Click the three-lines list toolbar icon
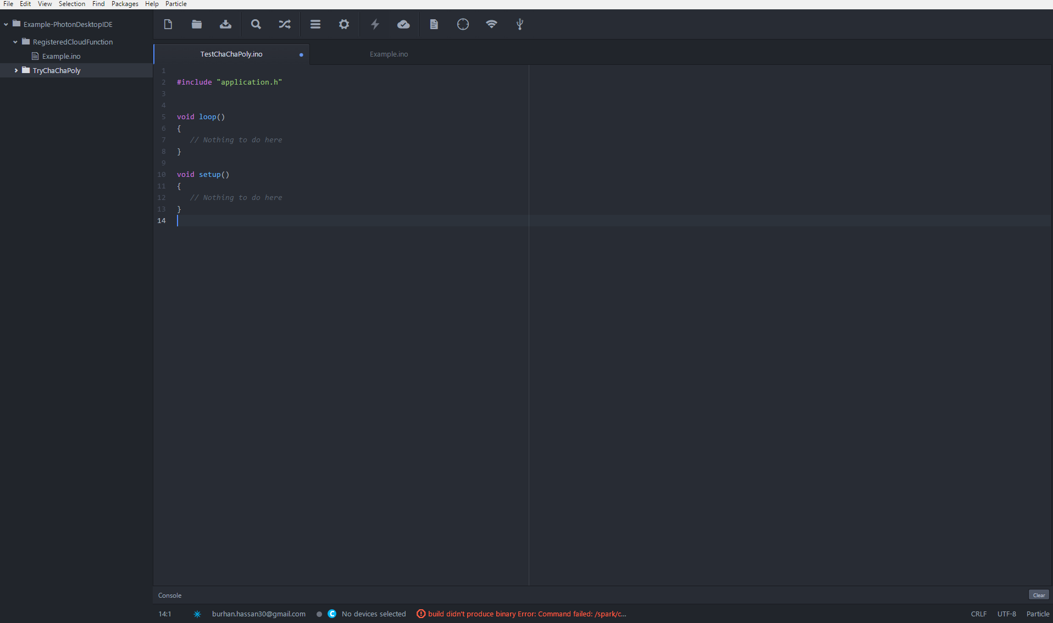This screenshot has height=623, width=1053. (315, 24)
